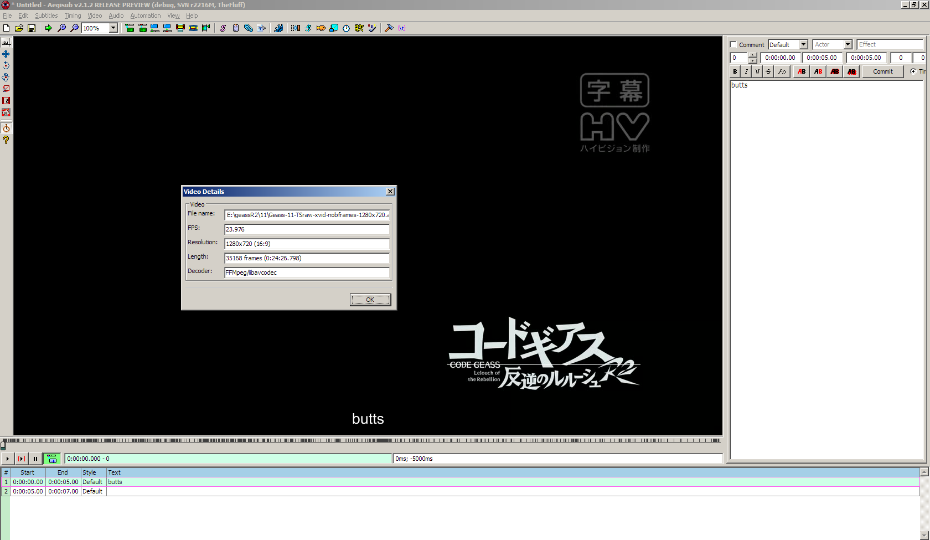Select the Vector Clip tool
930x540 pixels.
6,112
